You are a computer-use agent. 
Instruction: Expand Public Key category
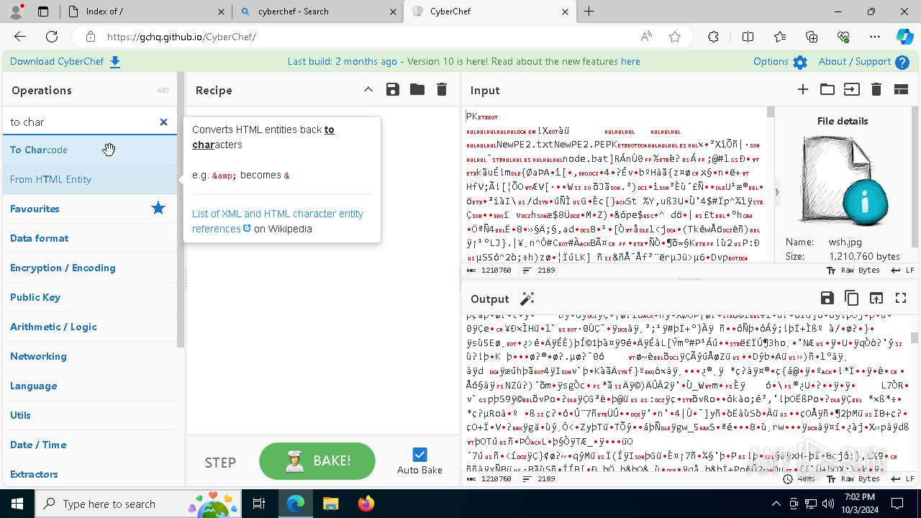90,297
